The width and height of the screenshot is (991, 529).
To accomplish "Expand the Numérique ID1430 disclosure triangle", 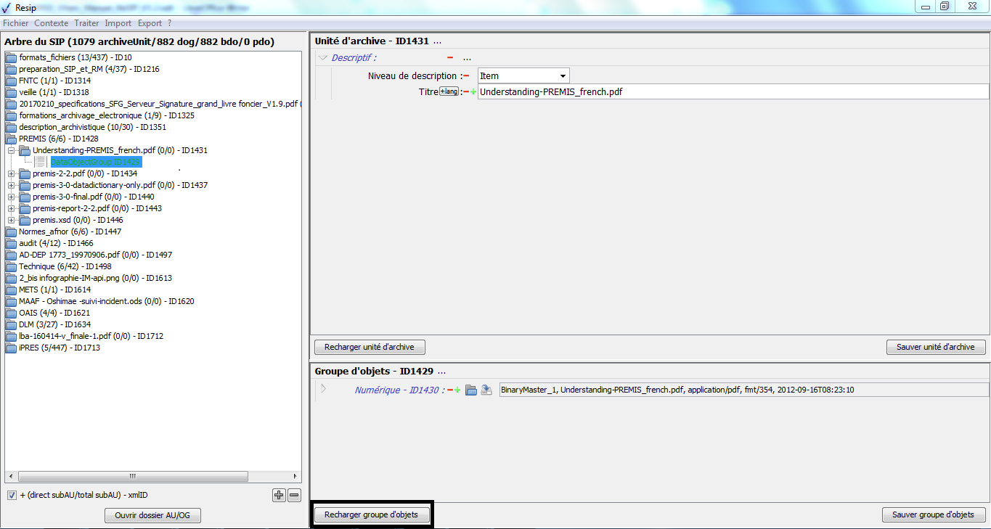I will tap(324, 390).
